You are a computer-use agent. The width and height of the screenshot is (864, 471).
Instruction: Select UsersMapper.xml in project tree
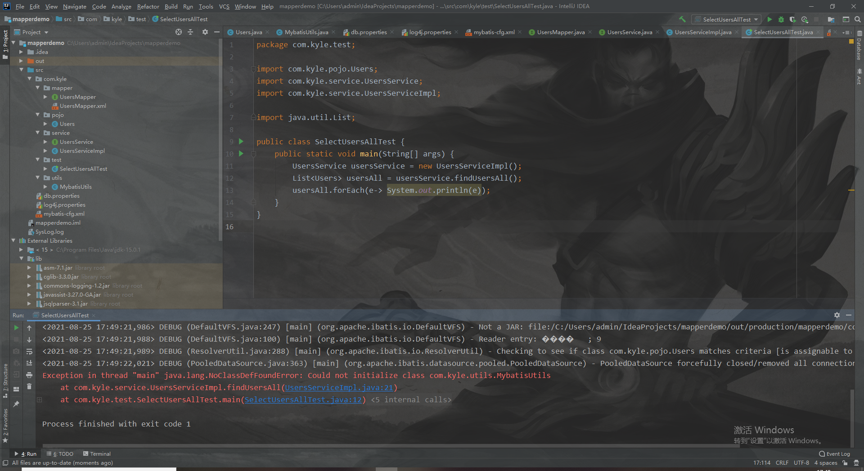pos(83,106)
